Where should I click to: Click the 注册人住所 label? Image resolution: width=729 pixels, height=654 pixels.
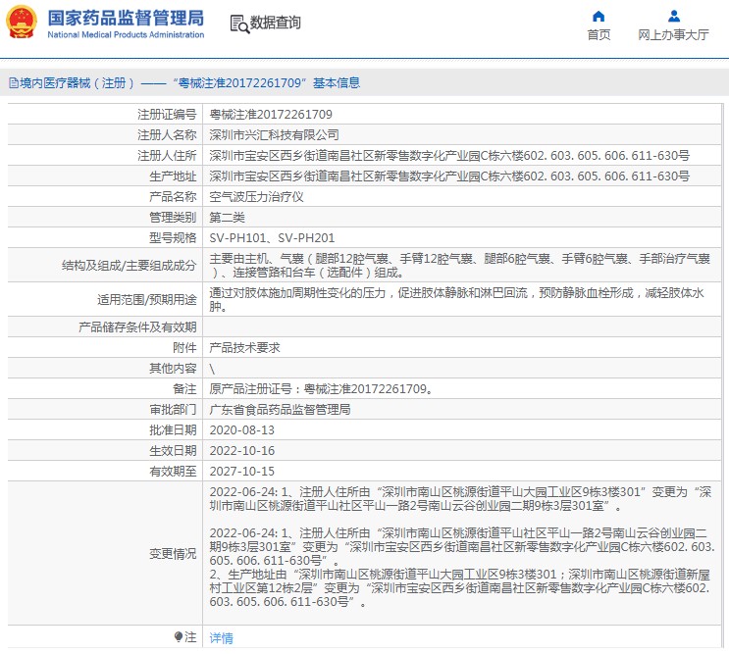[x=167, y=156]
